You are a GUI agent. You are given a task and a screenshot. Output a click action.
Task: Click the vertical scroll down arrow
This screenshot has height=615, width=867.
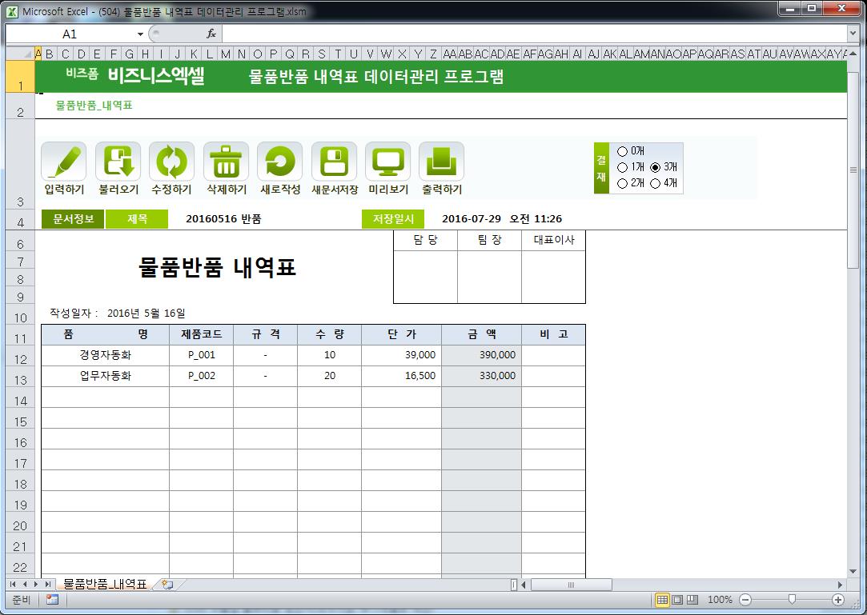pyautogui.click(x=853, y=571)
